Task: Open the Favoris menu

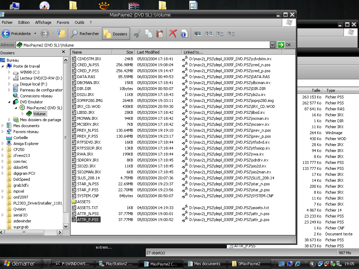Action: pyautogui.click(x=63, y=22)
